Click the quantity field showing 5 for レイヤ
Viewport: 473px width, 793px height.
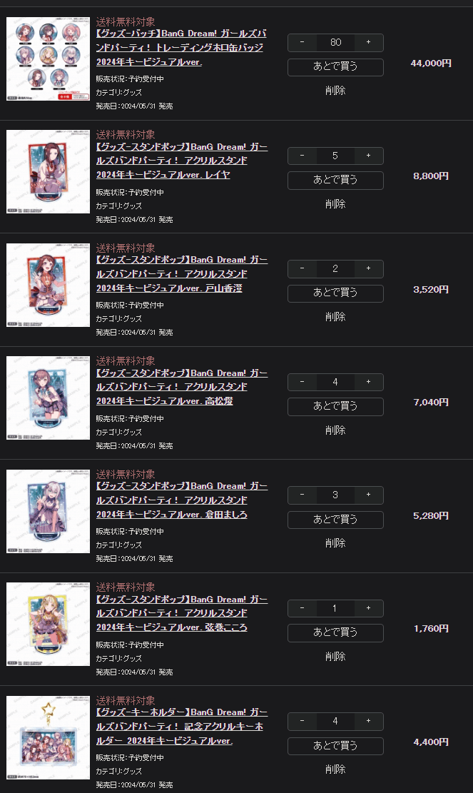(x=335, y=156)
